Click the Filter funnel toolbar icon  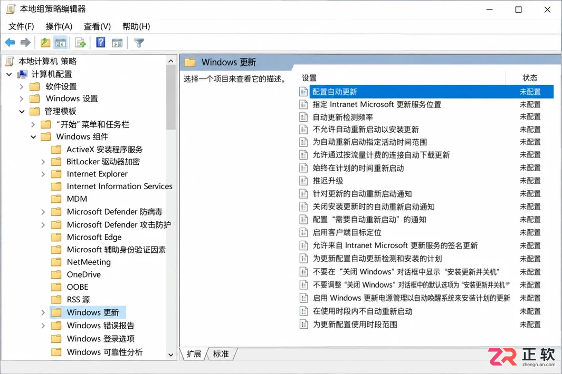click(x=139, y=43)
